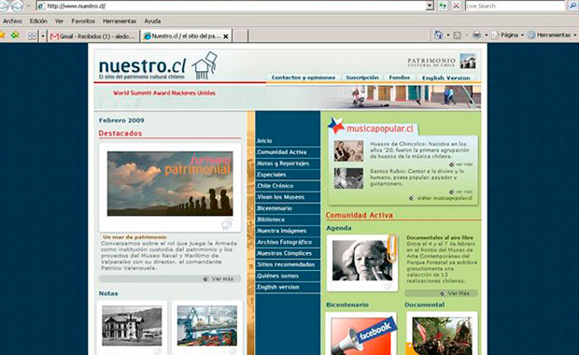This screenshot has width=579, height=355.
Task: Click the Live Search magnifier icon
Action: tap(572, 6)
